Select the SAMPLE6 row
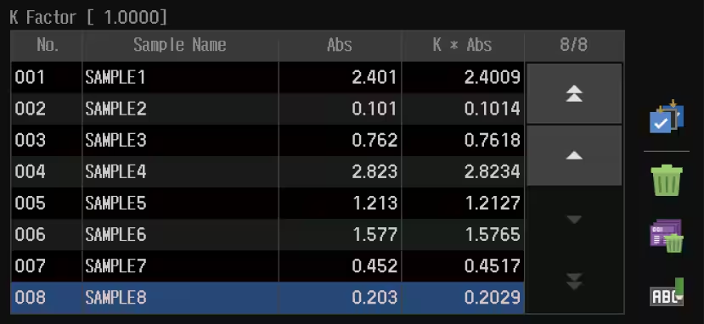The height and width of the screenshot is (324, 704). tap(268, 234)
